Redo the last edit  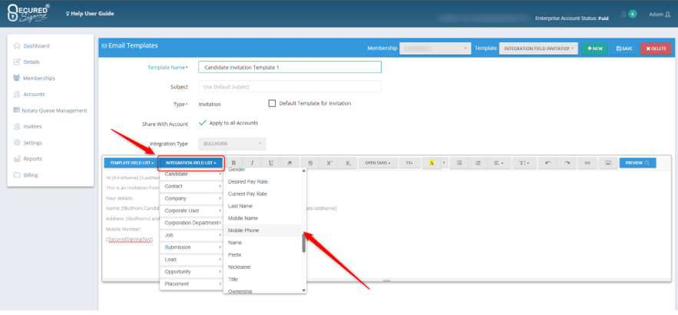(x=567, y=163)
